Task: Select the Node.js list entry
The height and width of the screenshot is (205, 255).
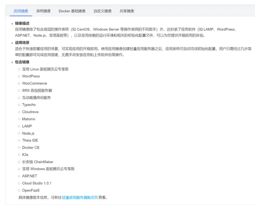Action: [x=28, y=133]
